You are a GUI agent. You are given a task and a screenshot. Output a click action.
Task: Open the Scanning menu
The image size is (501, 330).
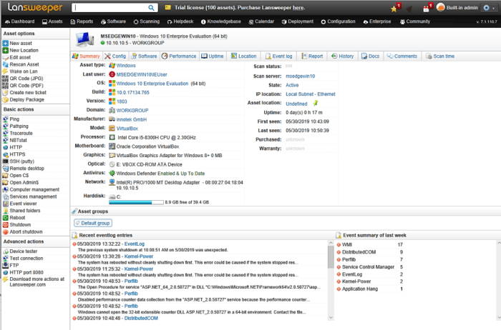click(x=146, y=21)
